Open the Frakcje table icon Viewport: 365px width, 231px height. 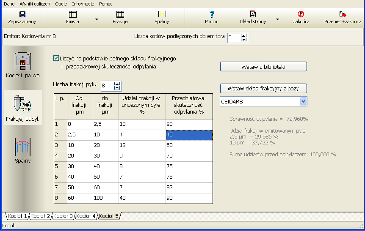pyautogui.click(x=120, y=14)
